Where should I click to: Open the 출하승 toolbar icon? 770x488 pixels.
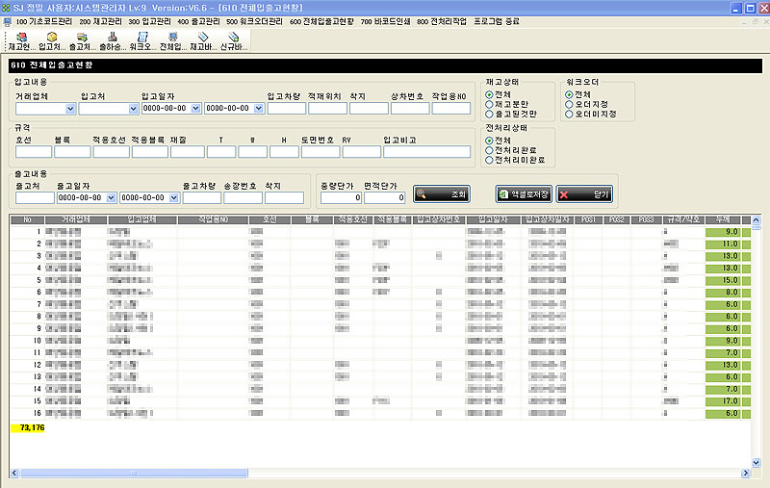(x=112, y=40)
